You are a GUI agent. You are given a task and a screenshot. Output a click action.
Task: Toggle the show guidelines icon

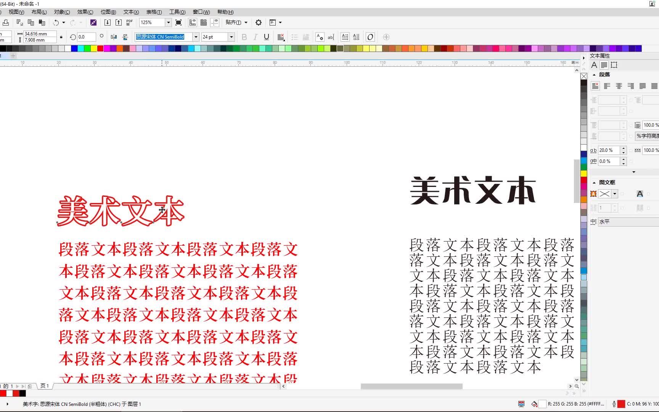pos(215,23)
